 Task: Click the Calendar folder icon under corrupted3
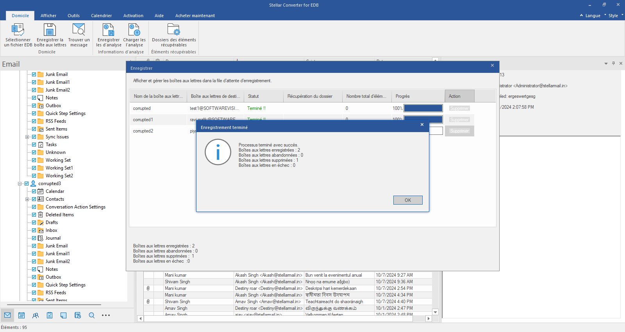point(41,191)
